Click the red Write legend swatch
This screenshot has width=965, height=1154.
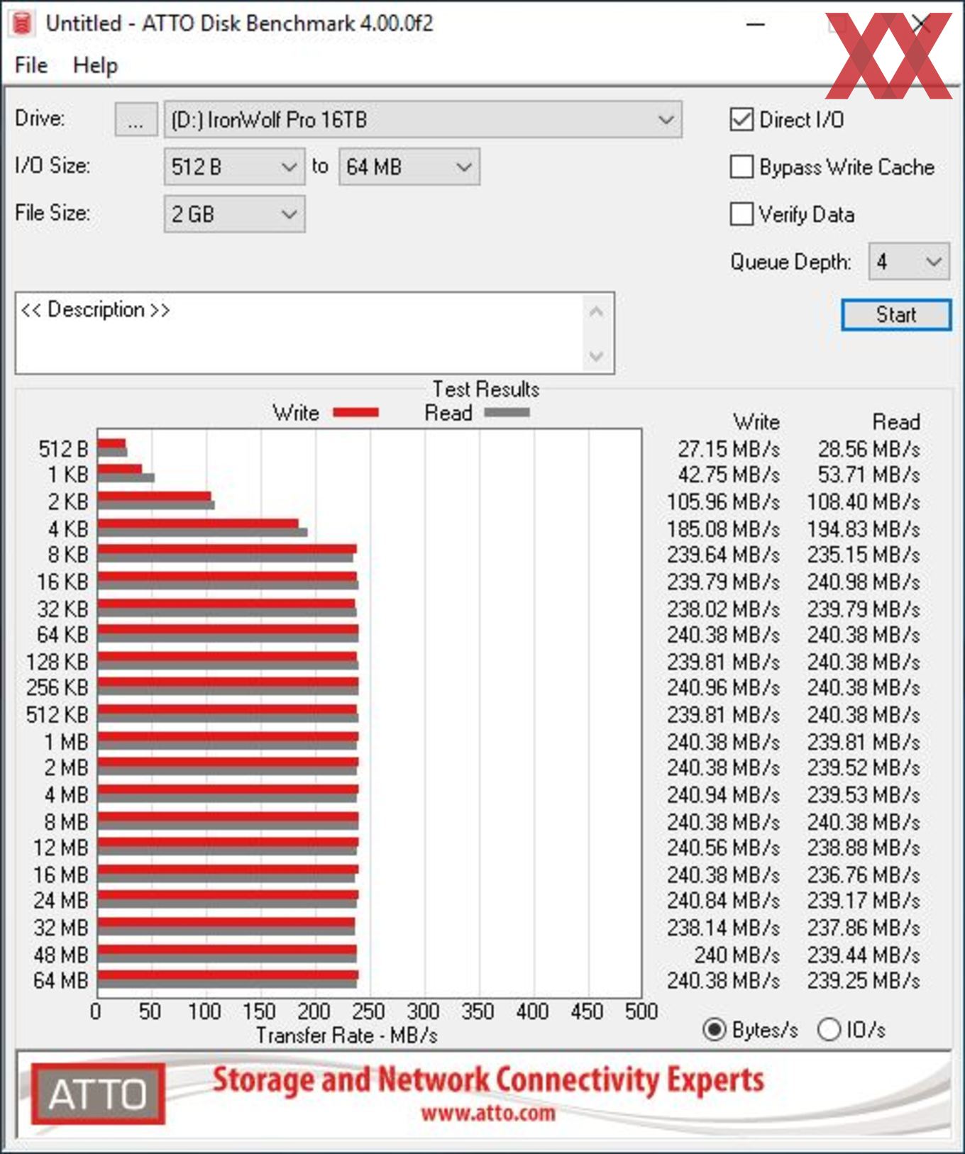pos(355,413)
